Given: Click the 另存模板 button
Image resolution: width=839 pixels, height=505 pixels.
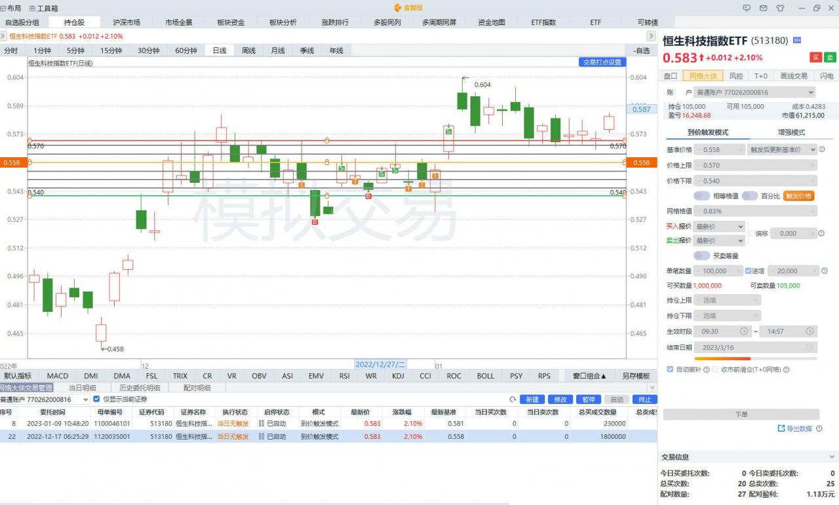Looking at the screenshot, I should [635, 376].
